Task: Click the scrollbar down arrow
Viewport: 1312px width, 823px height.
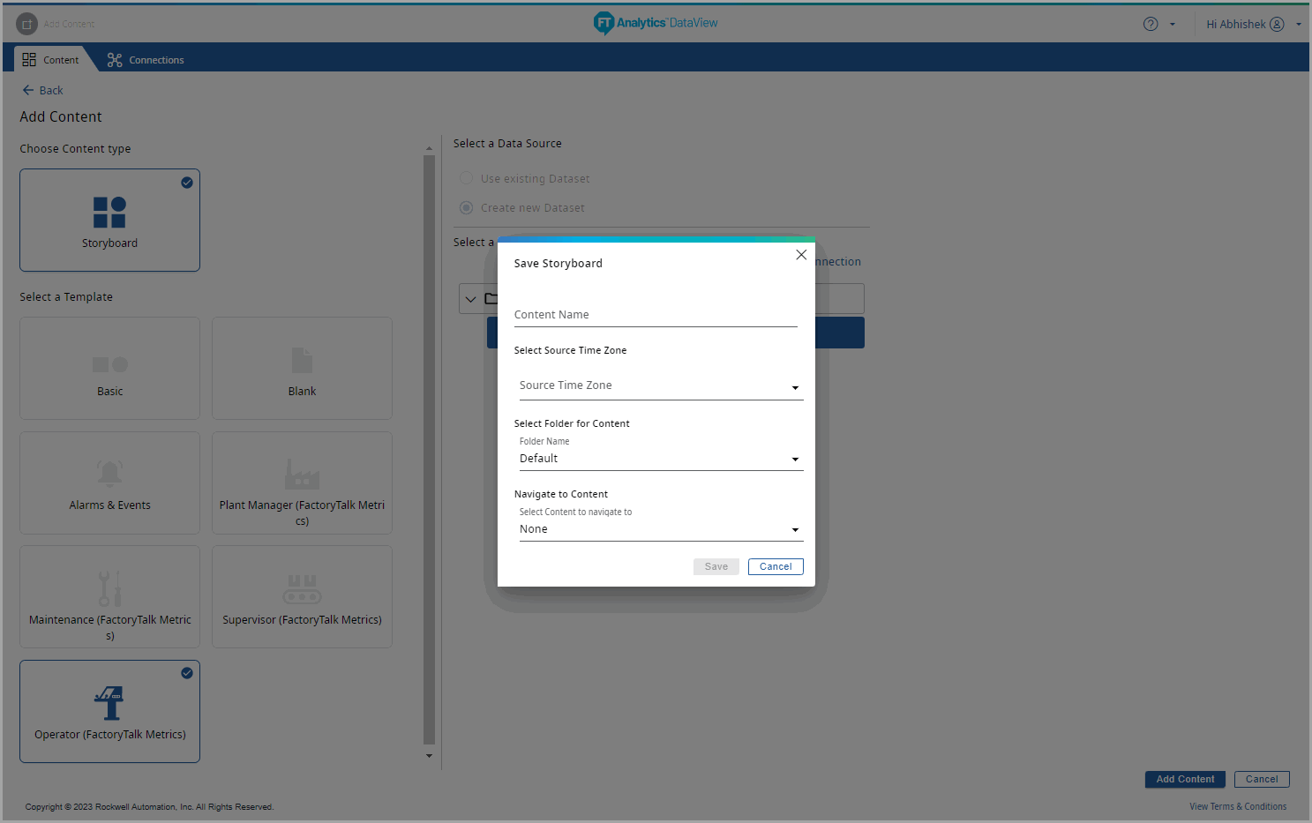Action: pos(429,756)
